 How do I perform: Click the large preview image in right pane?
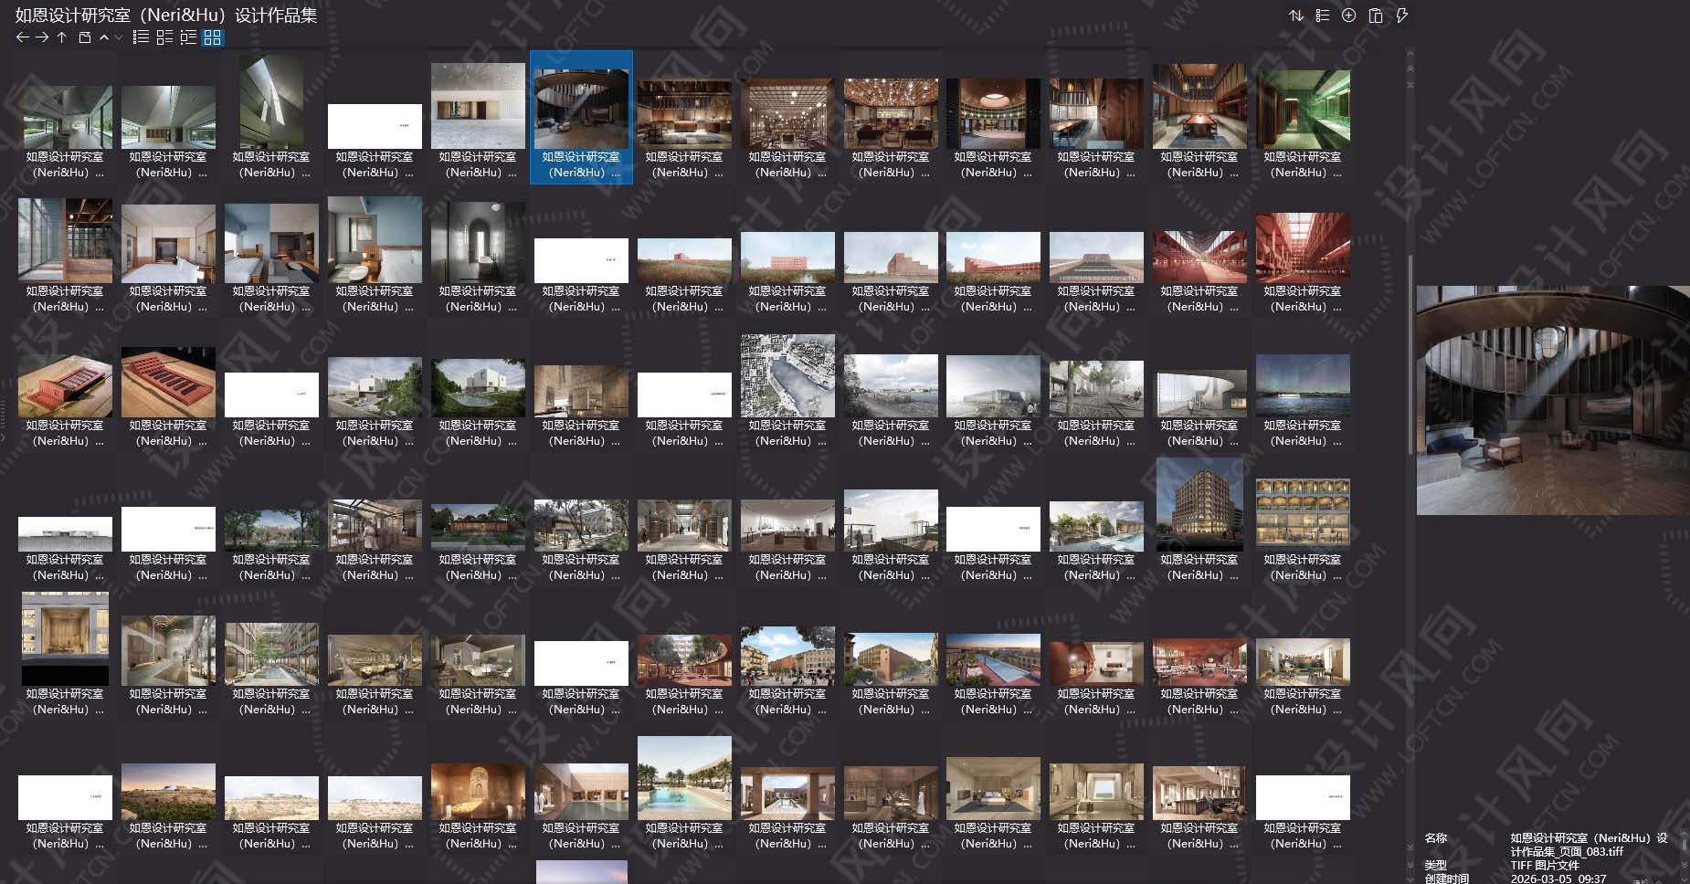click(x=1552, y=400)
